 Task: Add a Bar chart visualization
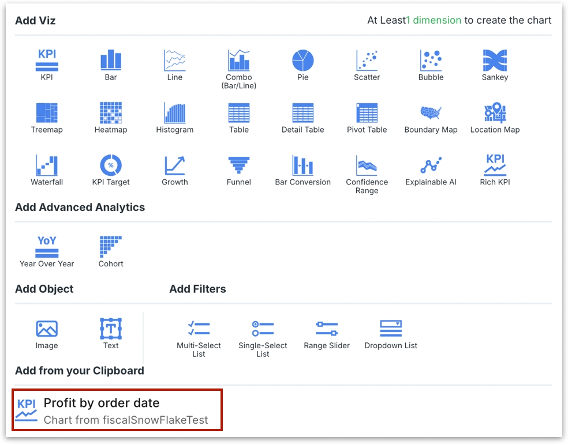111,61
